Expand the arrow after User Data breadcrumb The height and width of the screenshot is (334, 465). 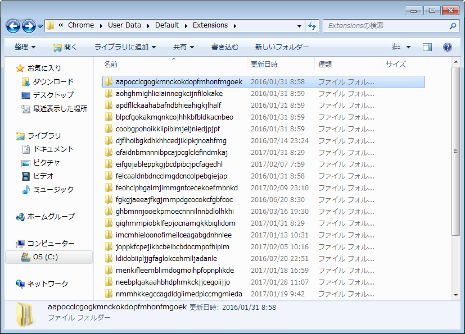coord(148,26)
